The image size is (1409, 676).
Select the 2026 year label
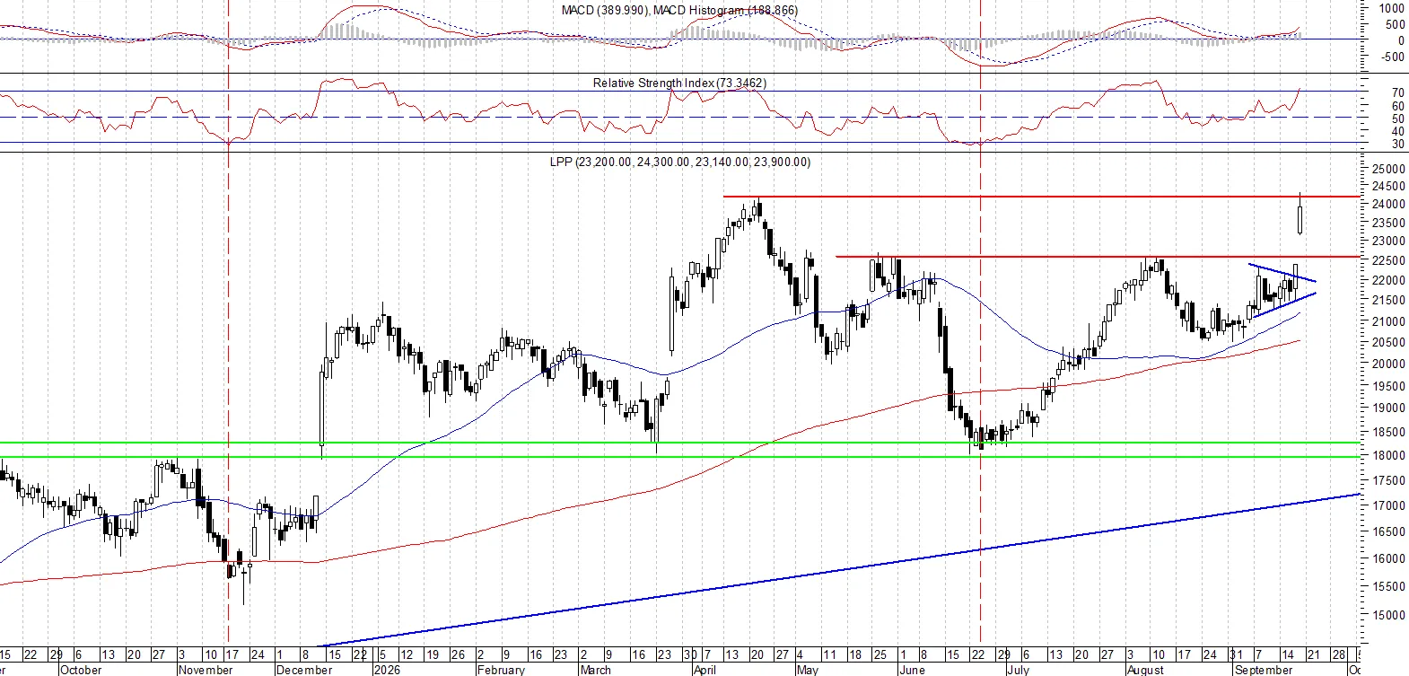pos(387,670)
